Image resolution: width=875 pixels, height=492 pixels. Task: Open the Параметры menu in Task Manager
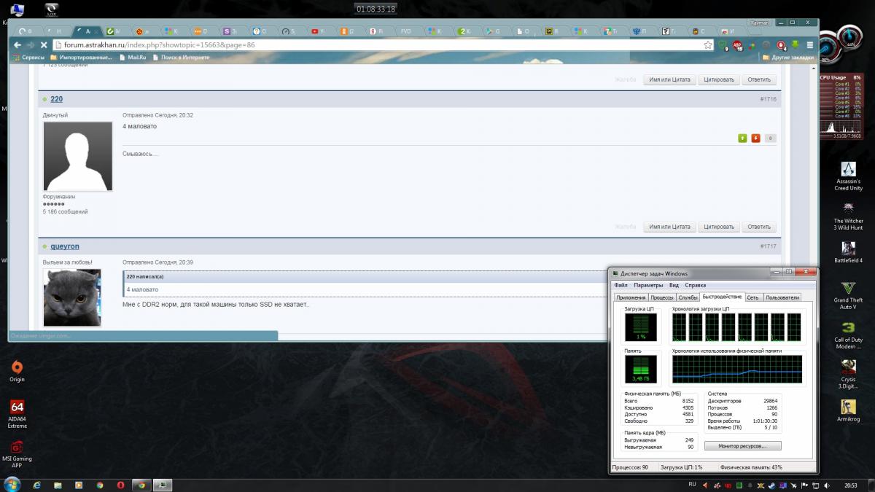[648, 285]
